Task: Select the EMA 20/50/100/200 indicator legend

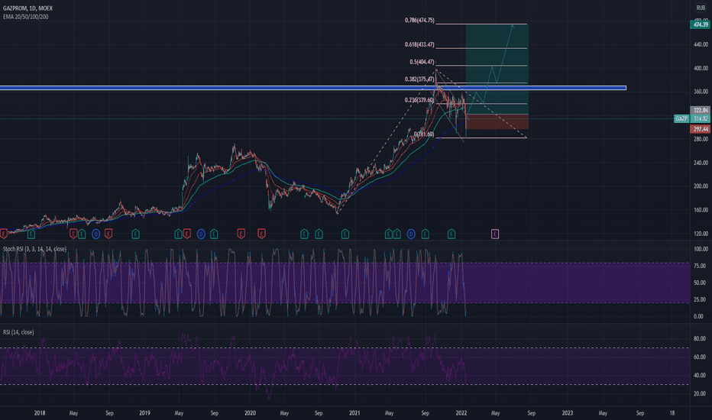Action: (26, 17)
